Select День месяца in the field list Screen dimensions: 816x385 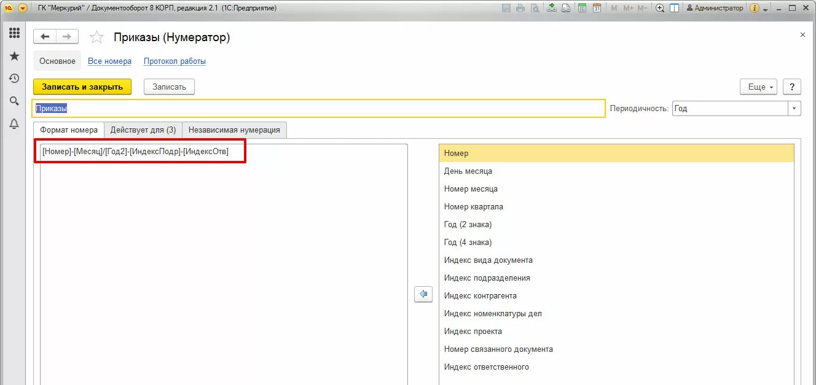coord(616,171)
